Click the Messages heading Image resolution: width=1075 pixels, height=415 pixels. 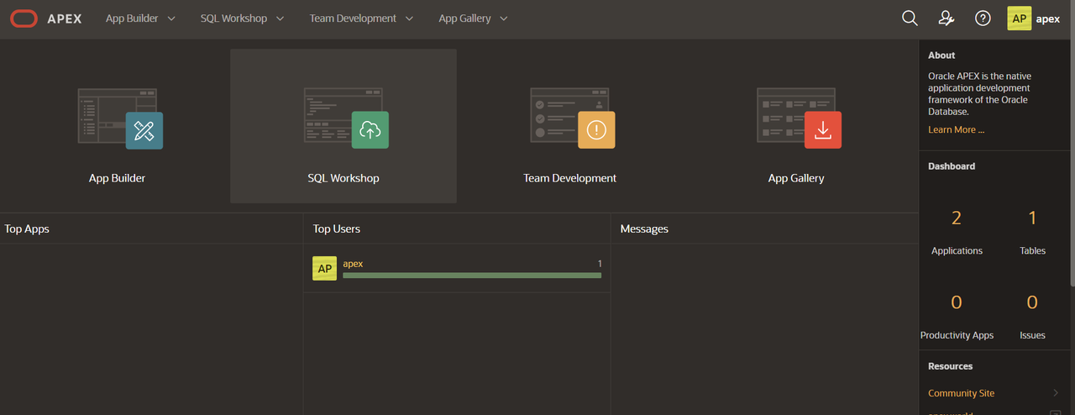pos(644,229)
